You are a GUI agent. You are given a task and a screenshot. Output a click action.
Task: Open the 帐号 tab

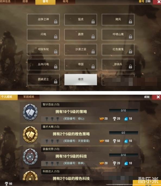click(65, 2)
